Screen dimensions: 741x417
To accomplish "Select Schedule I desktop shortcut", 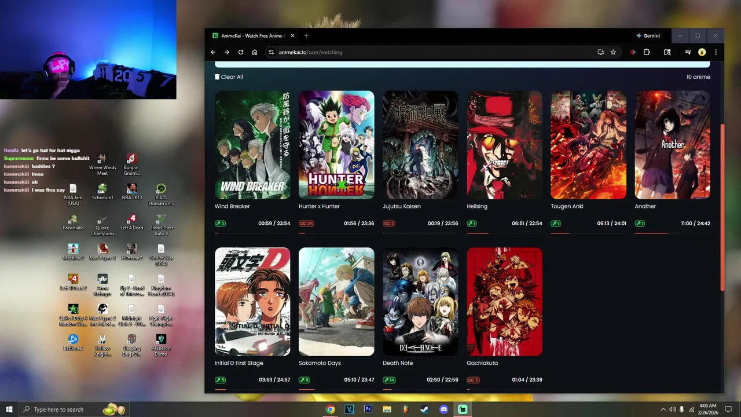I will click(x=102, y=192).
